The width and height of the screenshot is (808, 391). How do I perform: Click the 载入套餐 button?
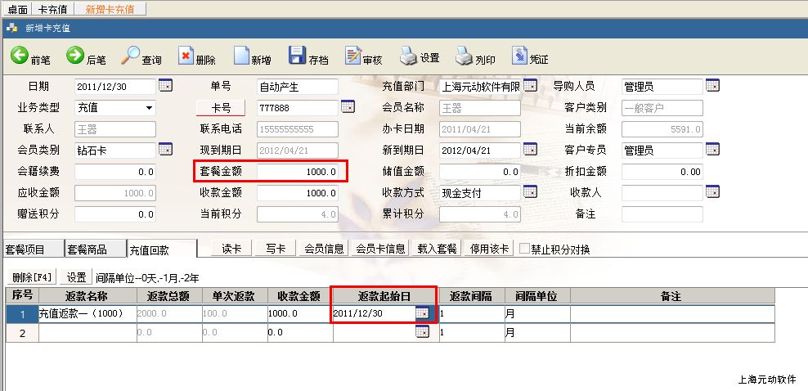438,249
